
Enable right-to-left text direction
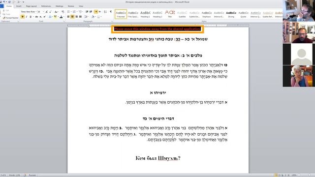tap(100, 12)
